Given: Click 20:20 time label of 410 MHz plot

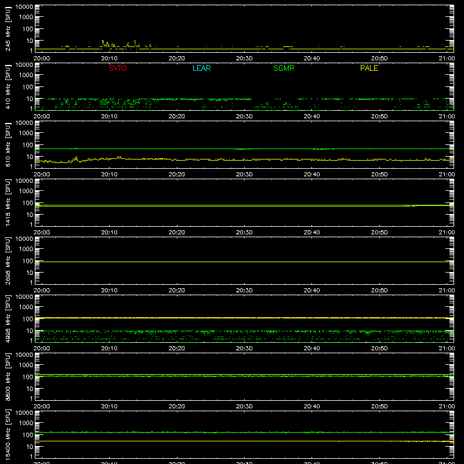Looking at the screenshot, I should [x=177, y=117].
